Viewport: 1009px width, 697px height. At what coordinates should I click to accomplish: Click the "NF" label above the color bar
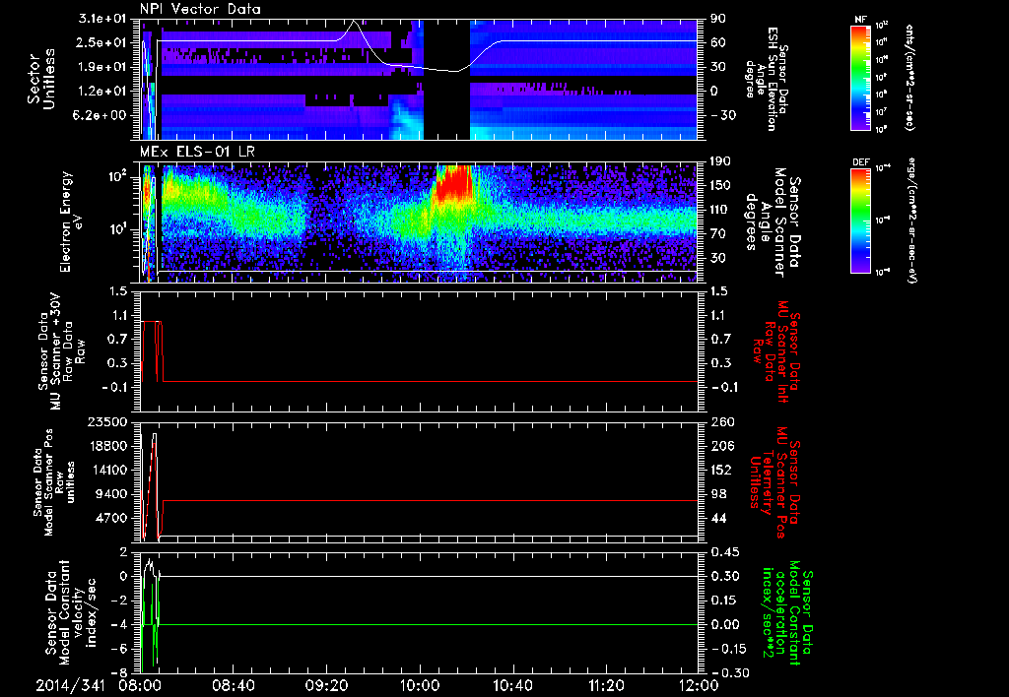861,20
